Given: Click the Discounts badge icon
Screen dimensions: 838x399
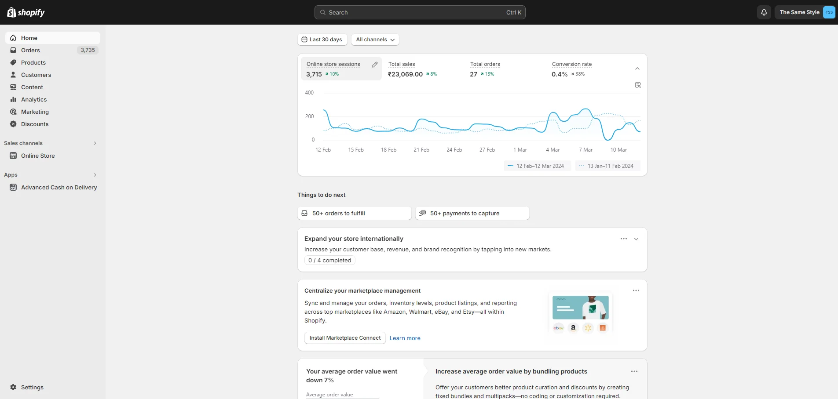Looking at the screenshot, I should [x=13, y=124].
